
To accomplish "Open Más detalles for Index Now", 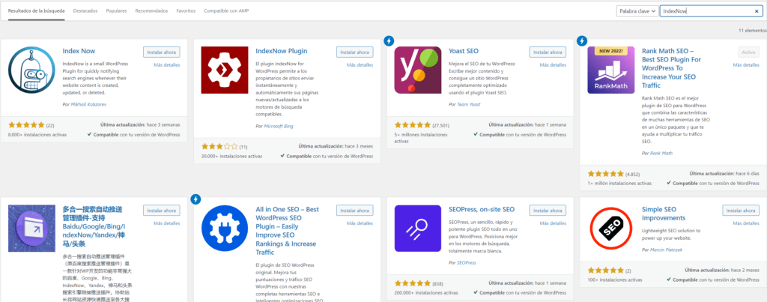I will pyautogui.click(x=167, y=64).
